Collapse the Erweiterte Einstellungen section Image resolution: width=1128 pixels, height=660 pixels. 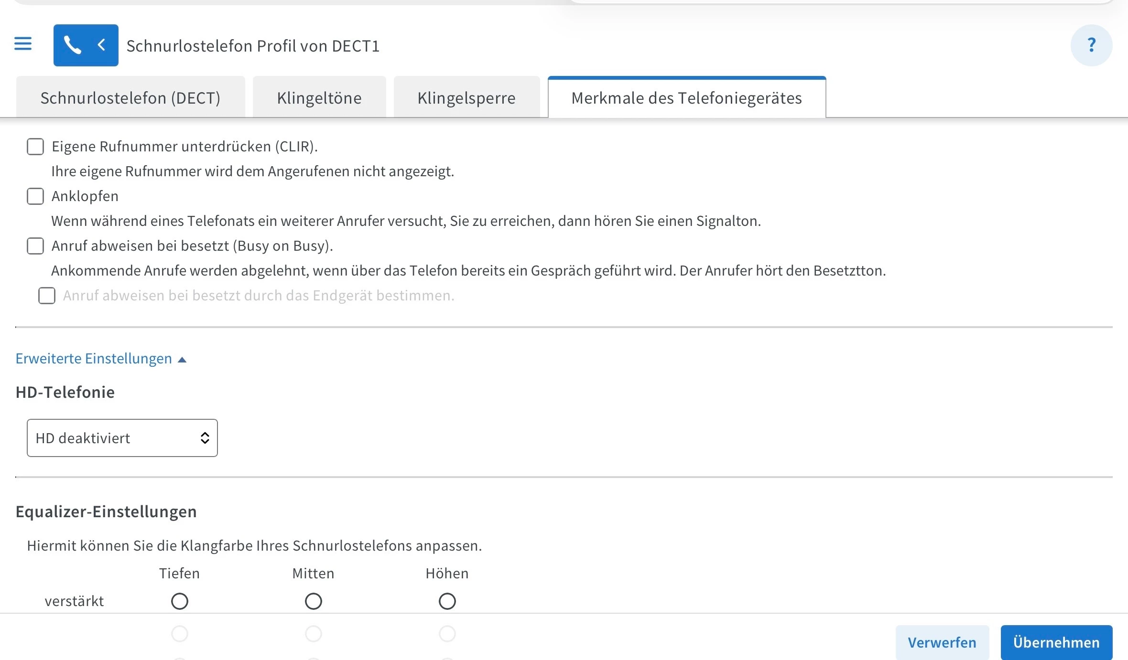pyautogui.click(x=94, y=359)
